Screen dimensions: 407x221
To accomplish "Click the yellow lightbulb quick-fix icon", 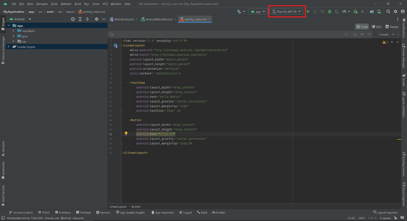I will pyautogui.click(x=126, y=133).
